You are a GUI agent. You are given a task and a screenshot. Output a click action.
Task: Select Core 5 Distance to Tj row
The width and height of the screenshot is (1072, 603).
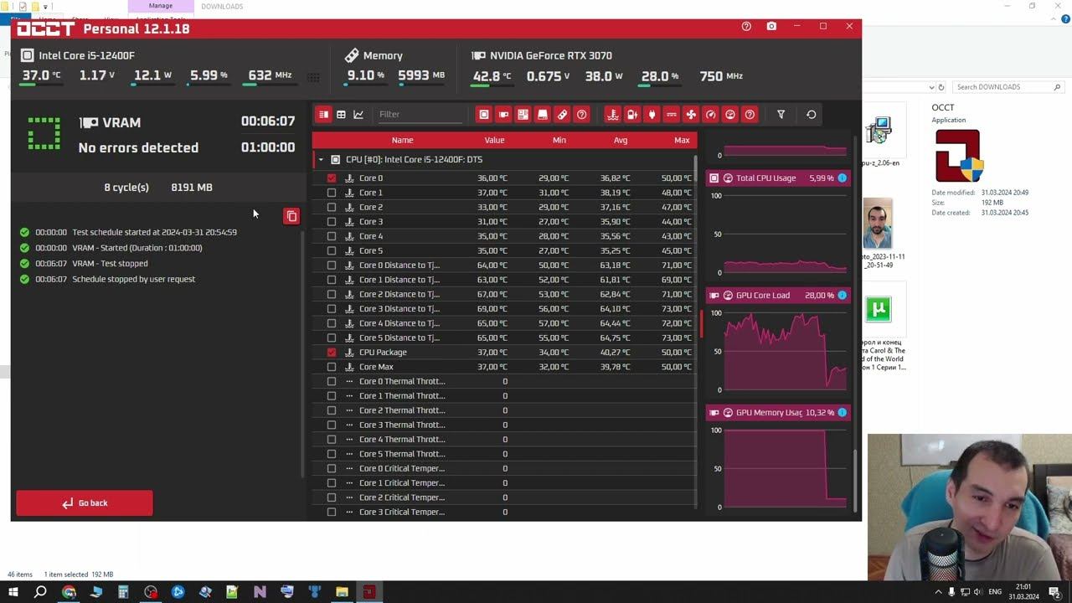click(504, 338)
